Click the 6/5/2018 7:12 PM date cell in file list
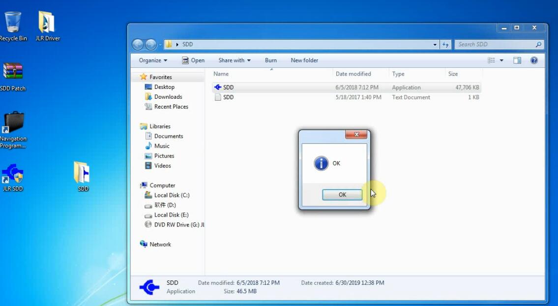The image size is (558, 306). tap(357, 87)
